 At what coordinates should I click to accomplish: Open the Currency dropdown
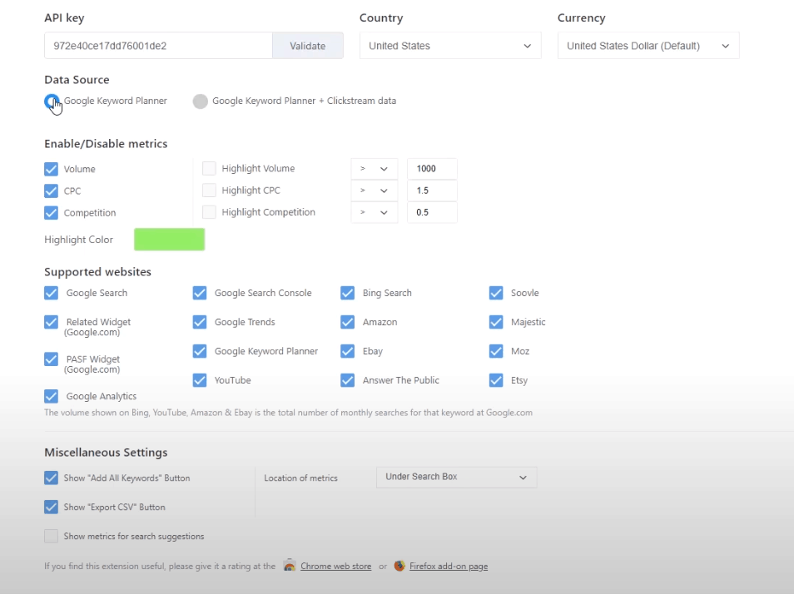tap(648, 46)
